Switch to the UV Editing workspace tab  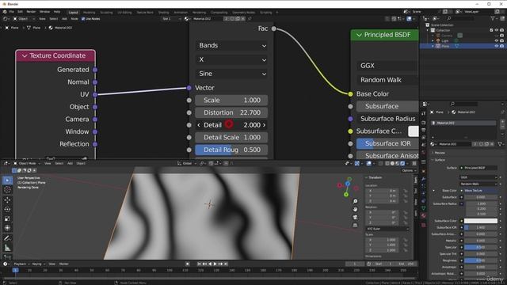click(x=124, y=13)
